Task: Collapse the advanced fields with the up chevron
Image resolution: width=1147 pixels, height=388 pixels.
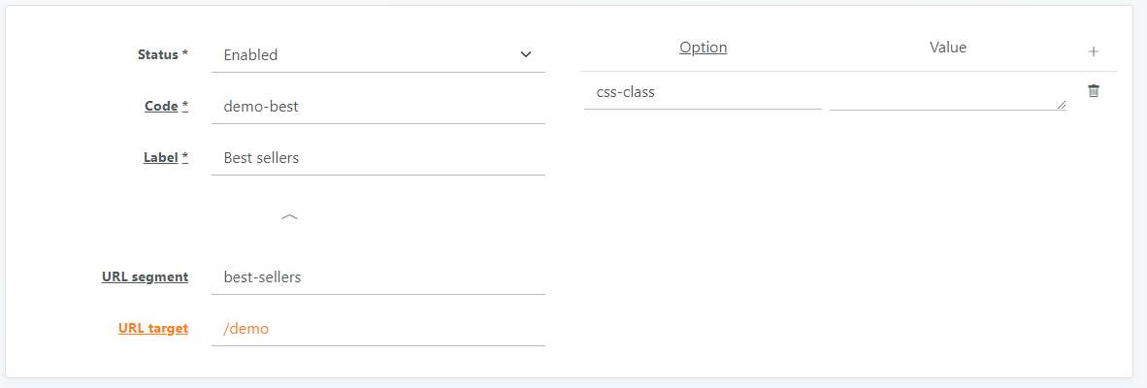Action: pyautogui.click(x=290, y=217)
